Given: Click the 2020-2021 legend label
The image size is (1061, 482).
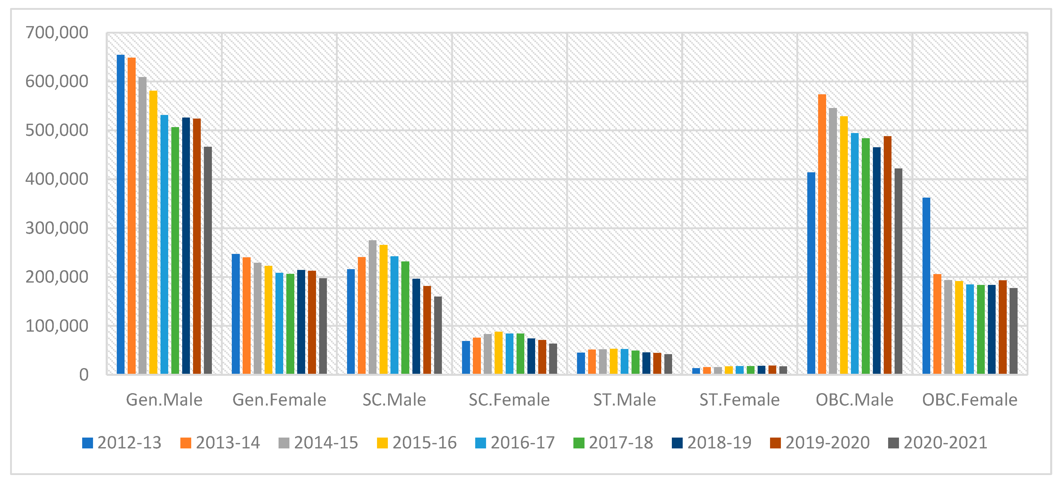Looking at the screenshot, I should (x=945, y=443).
